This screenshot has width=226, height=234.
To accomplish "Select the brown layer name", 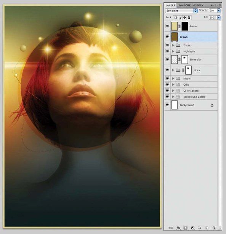I will (184, 37).
